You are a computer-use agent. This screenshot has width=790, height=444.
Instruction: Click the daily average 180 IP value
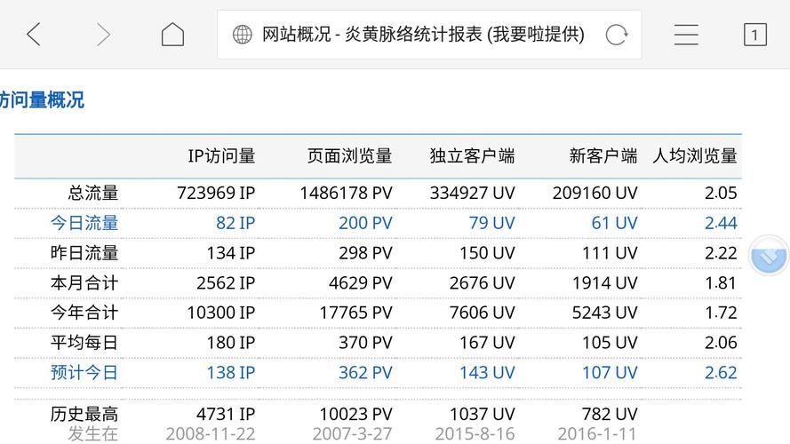point(231,343)
